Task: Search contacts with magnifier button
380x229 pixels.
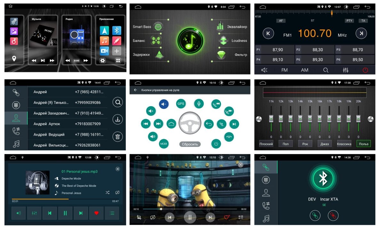Action: (118, 102)
